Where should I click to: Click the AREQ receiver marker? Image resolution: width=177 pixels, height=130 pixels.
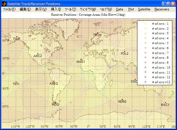pos(54,81)
